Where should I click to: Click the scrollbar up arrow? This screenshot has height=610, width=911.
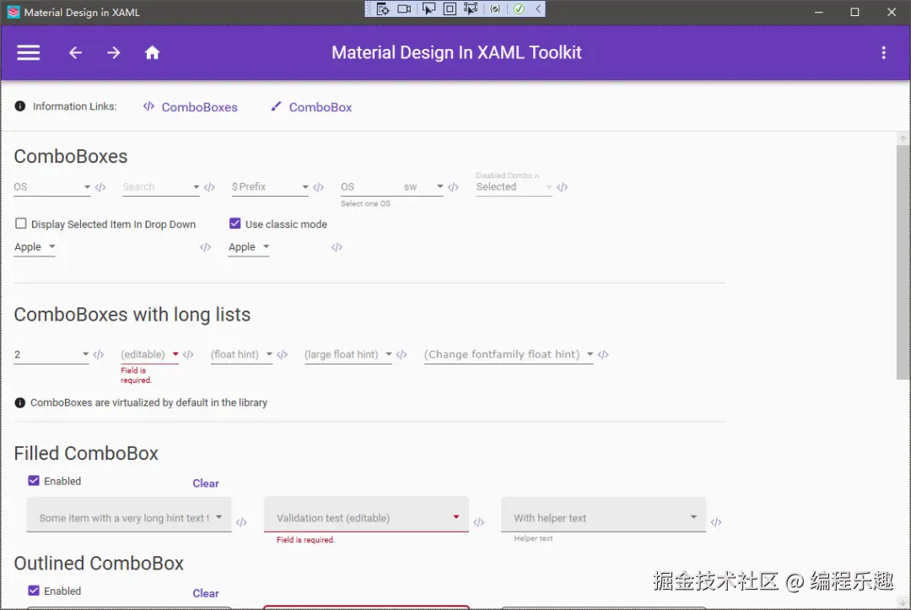pos(903,138)
